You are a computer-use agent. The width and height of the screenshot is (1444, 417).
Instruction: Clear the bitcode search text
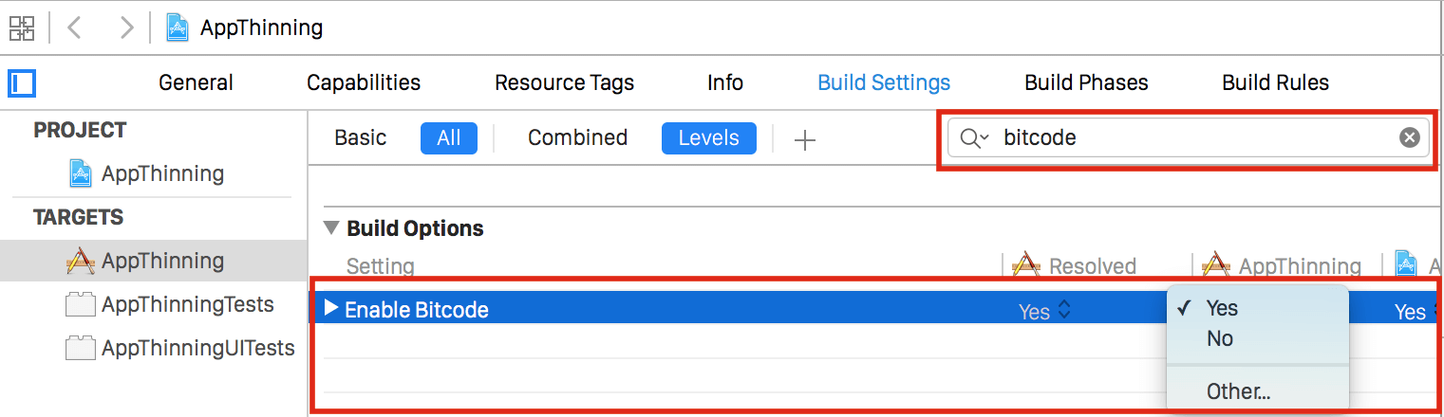[1409, 138]
